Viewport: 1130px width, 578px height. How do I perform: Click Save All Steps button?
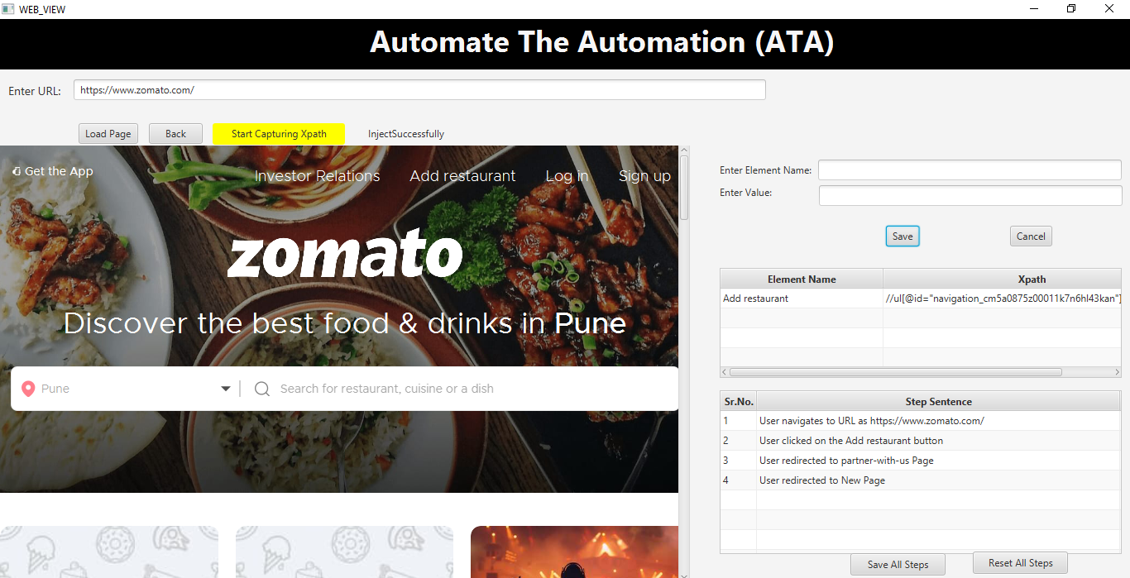pos(898,565)
